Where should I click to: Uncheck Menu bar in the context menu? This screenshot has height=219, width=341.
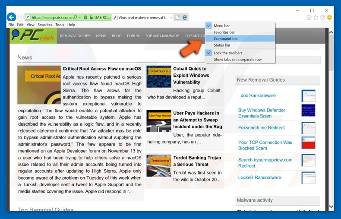click(x=240, y=25)
